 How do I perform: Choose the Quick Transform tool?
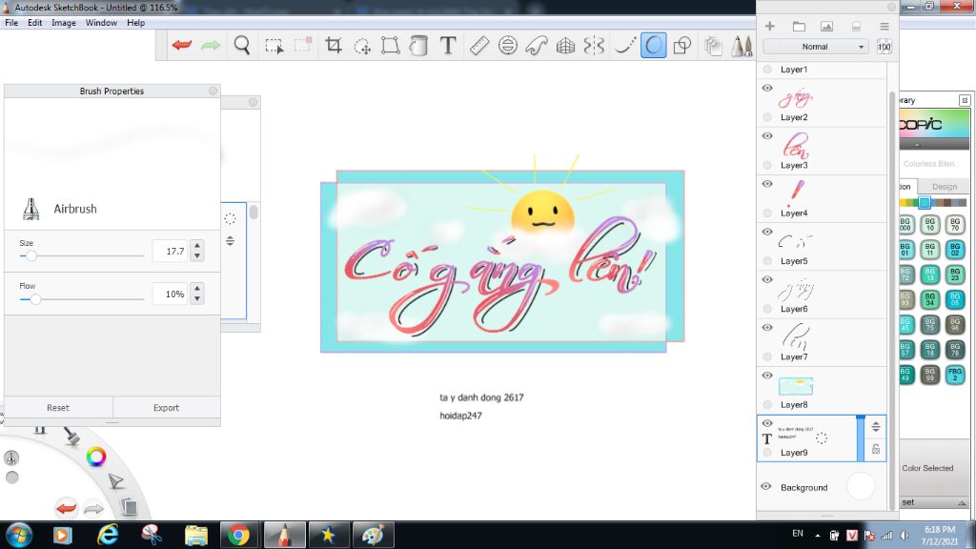pyautogui.click(x=362, y=46)
